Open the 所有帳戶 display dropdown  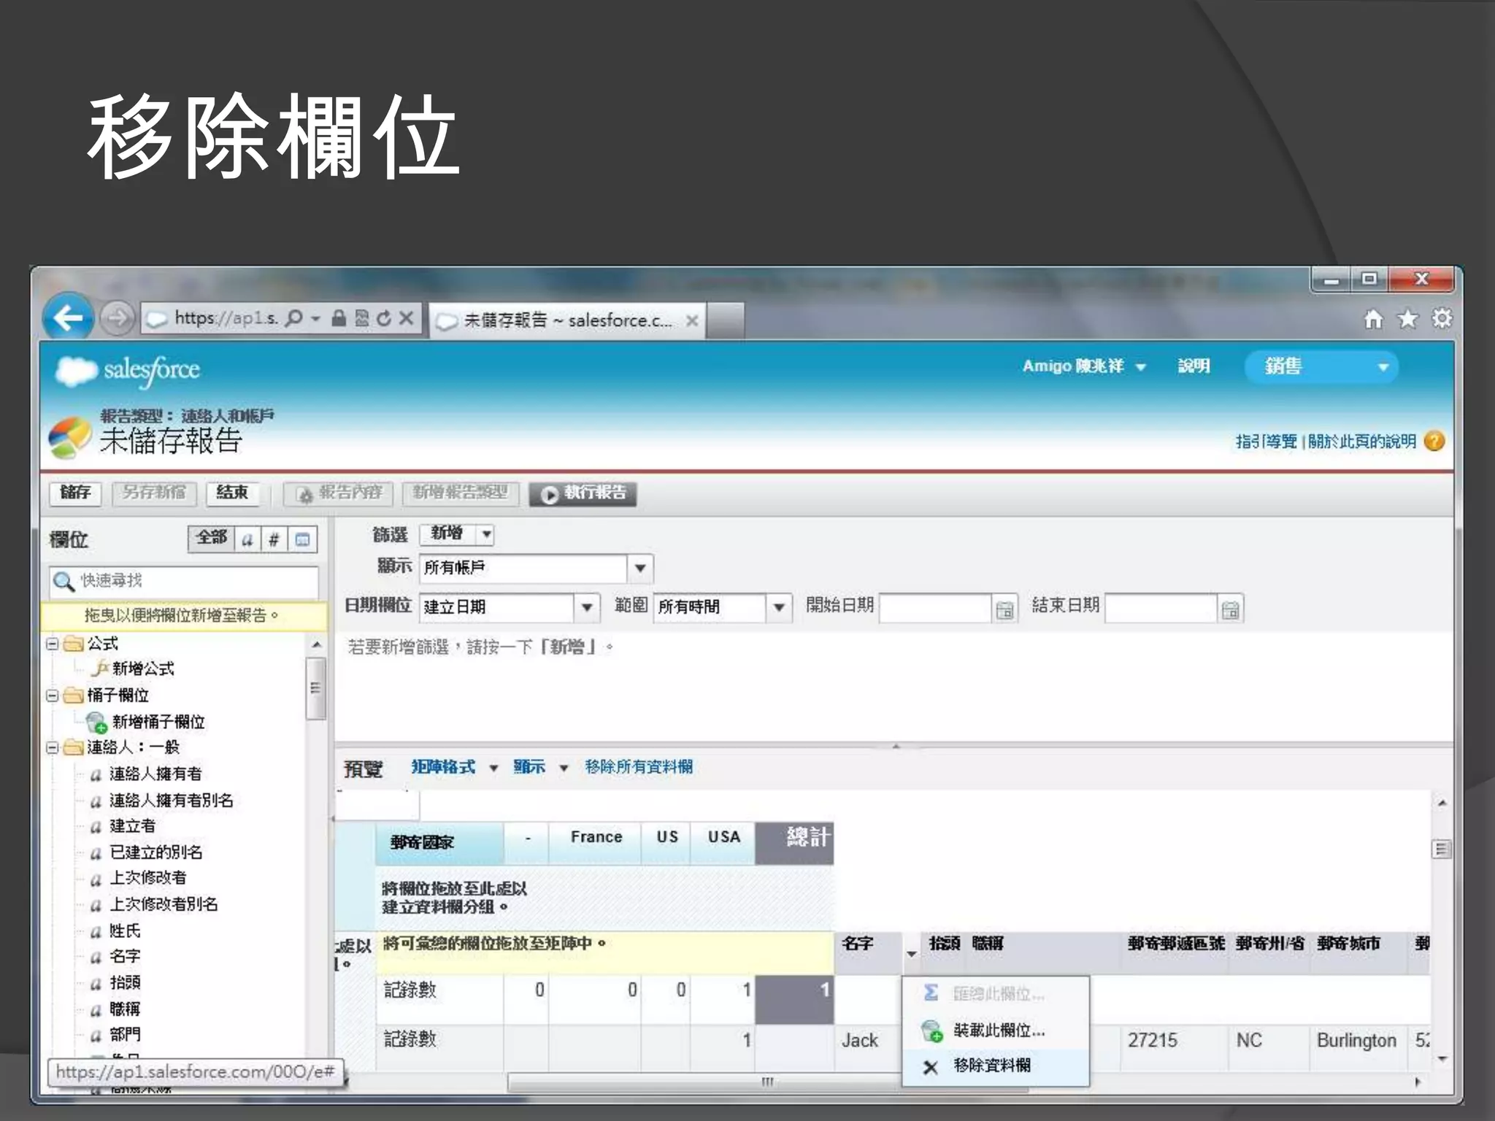coord(639,569)
